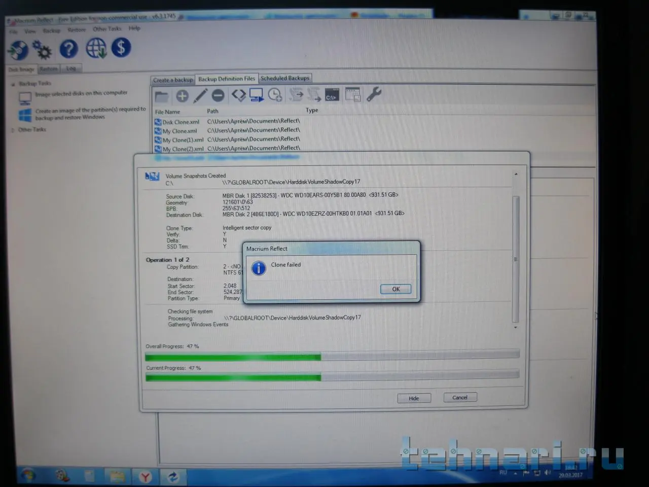The width and height of the screenshot is (649, 487).
Task: Click the Hide button
Action: pyautogui.click(x=414, y=398)
